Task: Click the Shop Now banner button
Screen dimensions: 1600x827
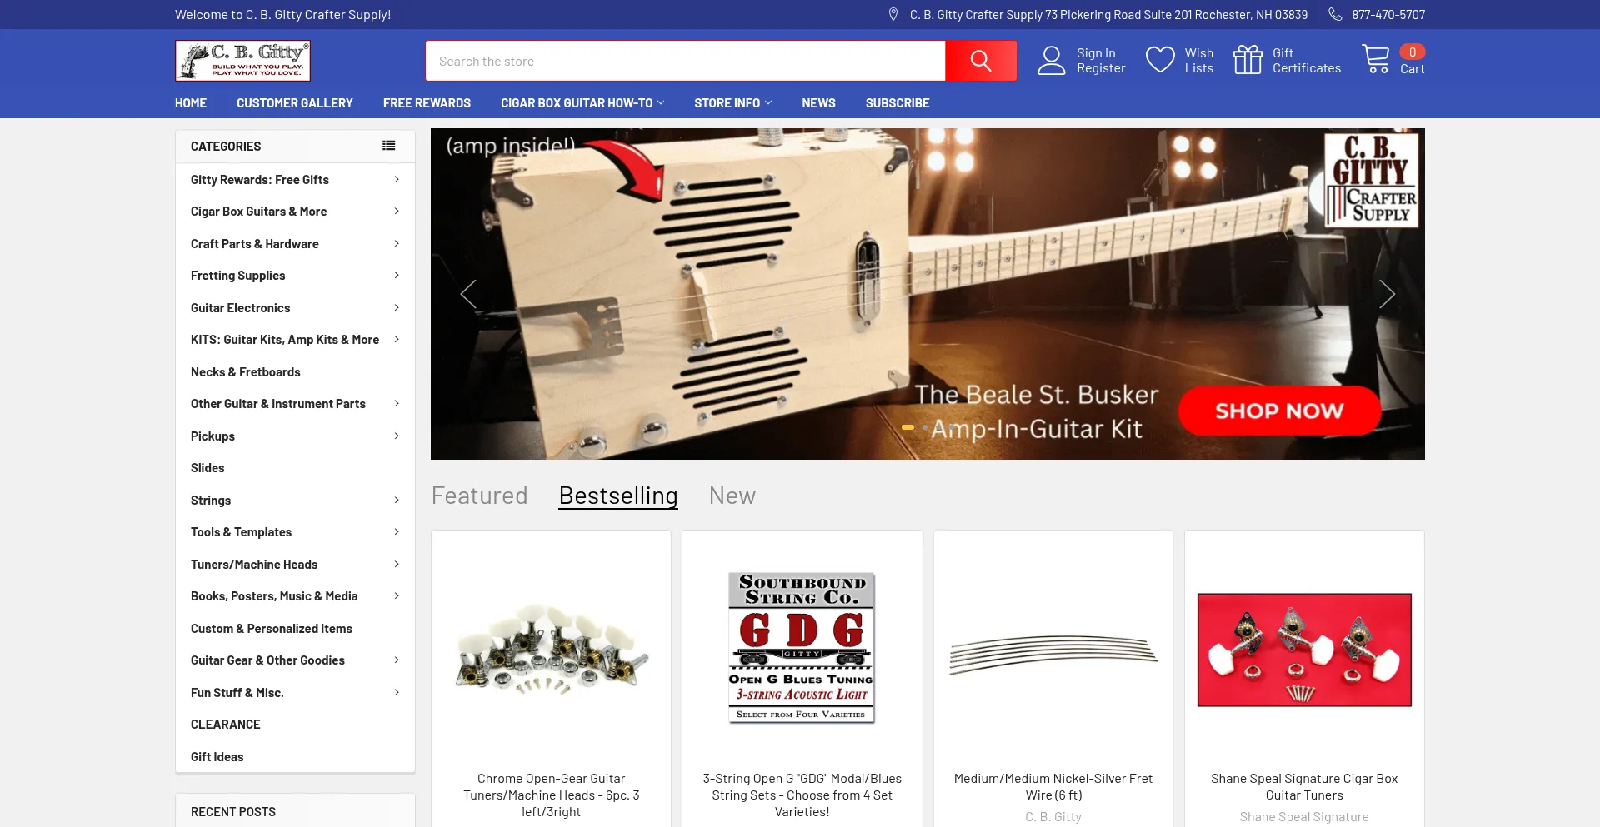Action: (x=1279, y=411)
